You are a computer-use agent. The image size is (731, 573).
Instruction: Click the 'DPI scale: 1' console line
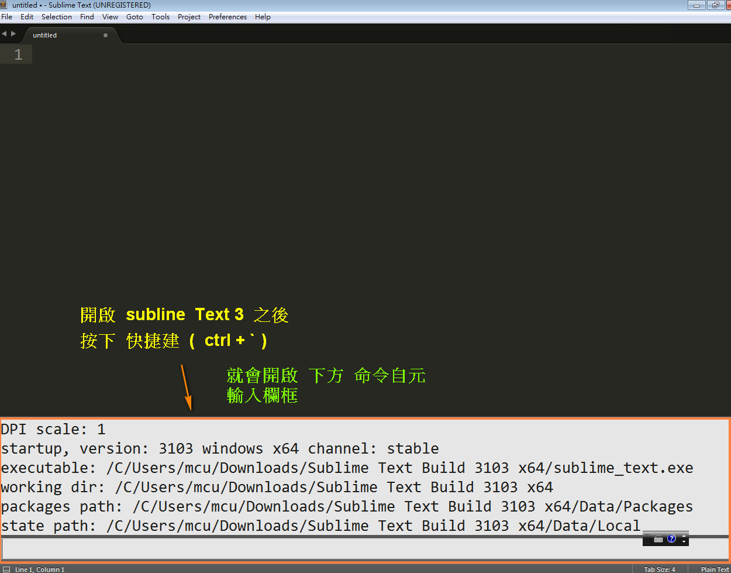click(53, 429)
